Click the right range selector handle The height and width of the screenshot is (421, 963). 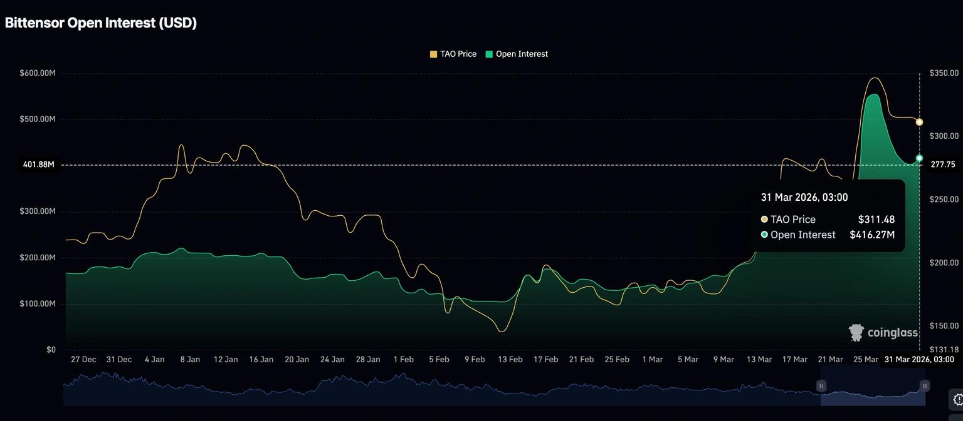coord(925,386)
